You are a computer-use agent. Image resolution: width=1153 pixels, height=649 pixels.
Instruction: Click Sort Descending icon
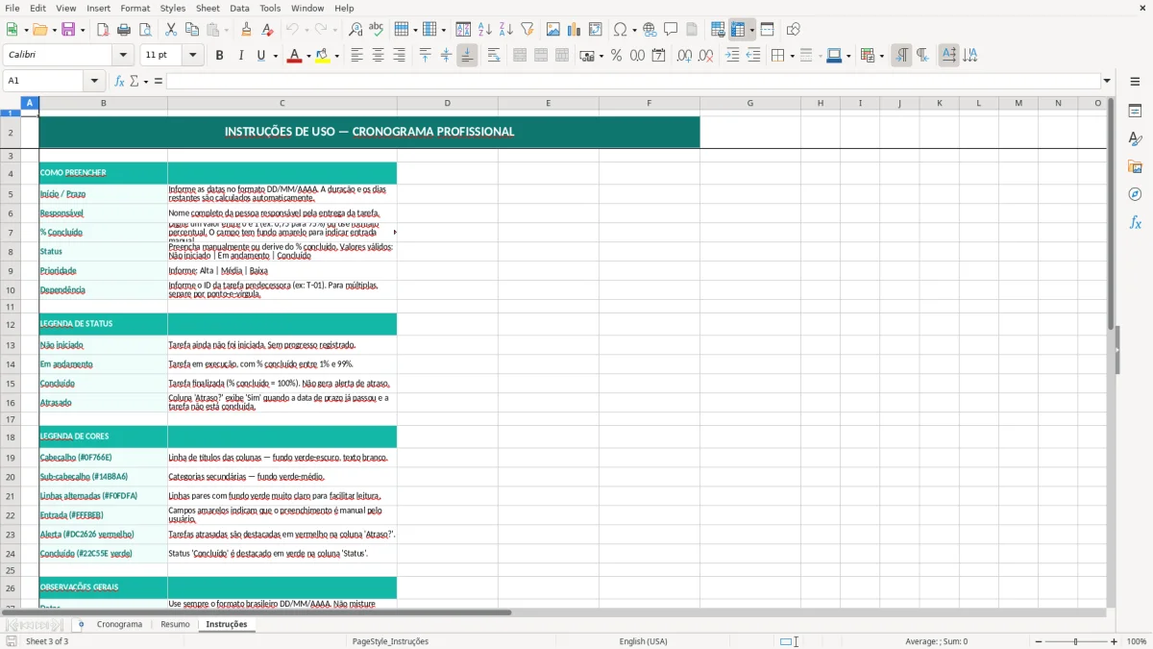point(506,30)
